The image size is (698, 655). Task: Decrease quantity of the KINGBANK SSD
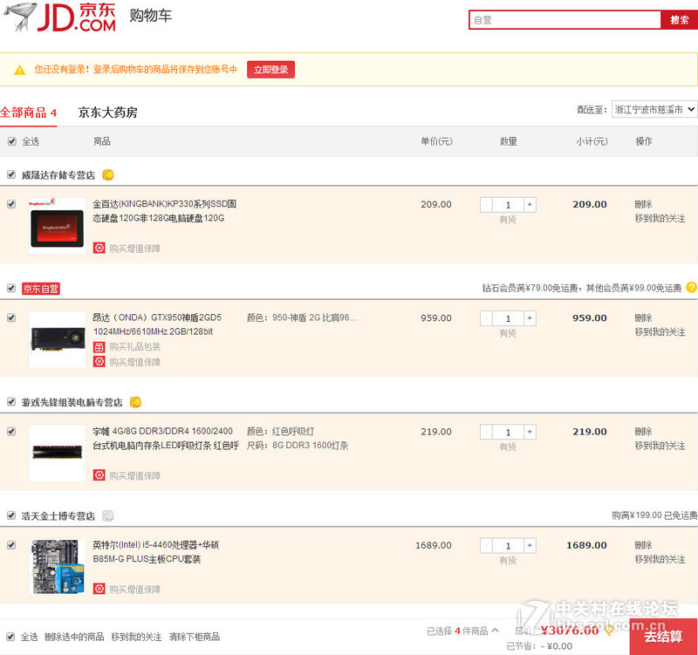(486, 205)
